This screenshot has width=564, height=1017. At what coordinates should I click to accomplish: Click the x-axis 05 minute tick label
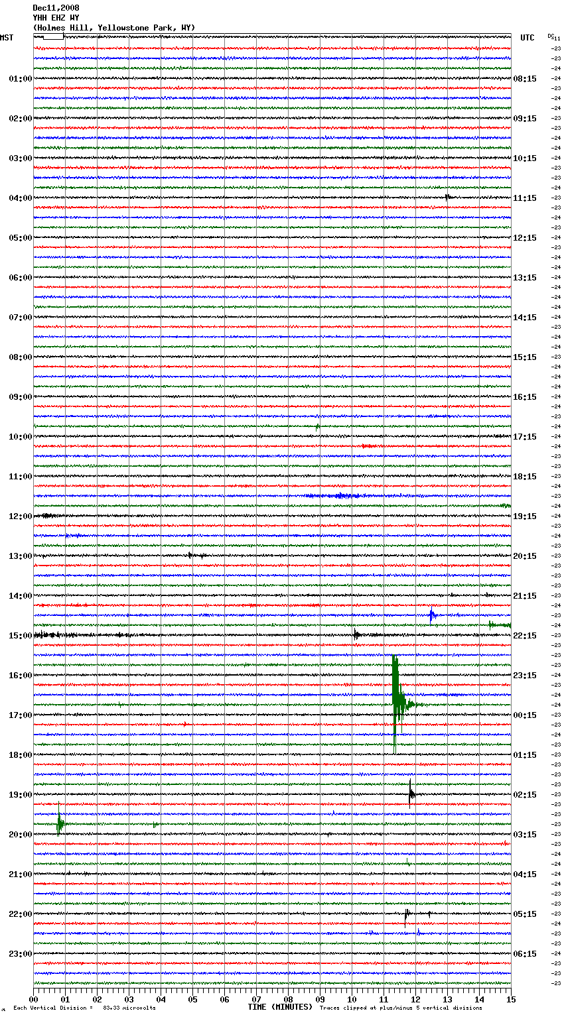pyautogui.click(x=192, y=999)
